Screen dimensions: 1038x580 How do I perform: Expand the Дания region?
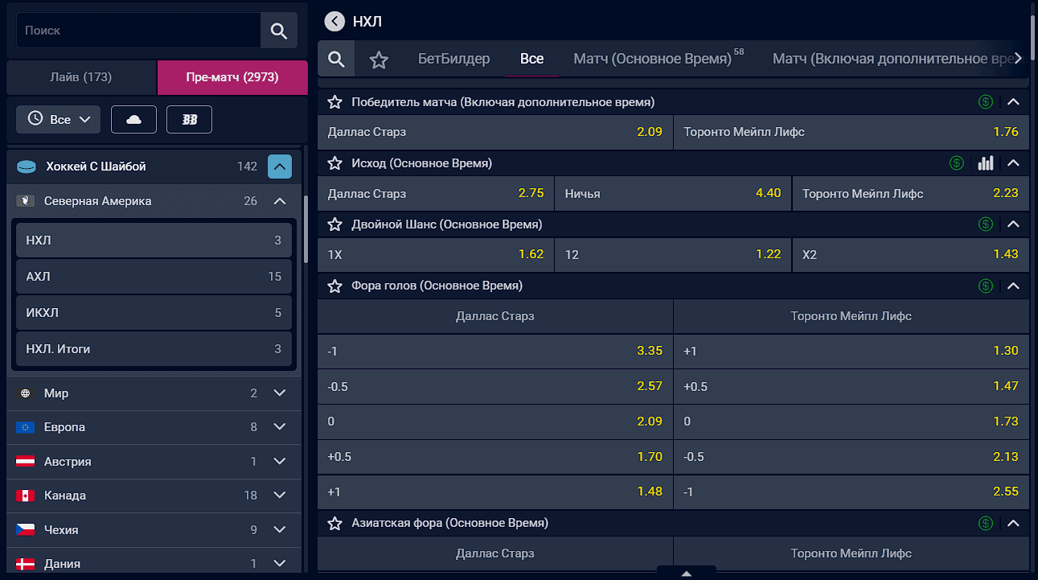tap(280, 564)
